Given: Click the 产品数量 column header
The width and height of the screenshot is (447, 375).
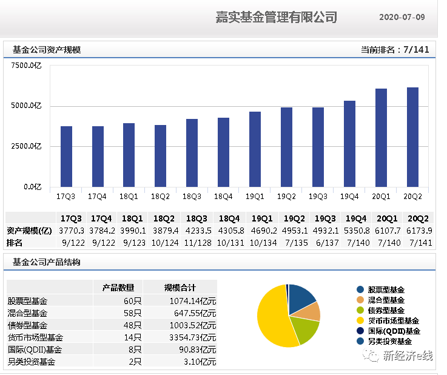Looking at the screenshot, I should coord(118,288).
